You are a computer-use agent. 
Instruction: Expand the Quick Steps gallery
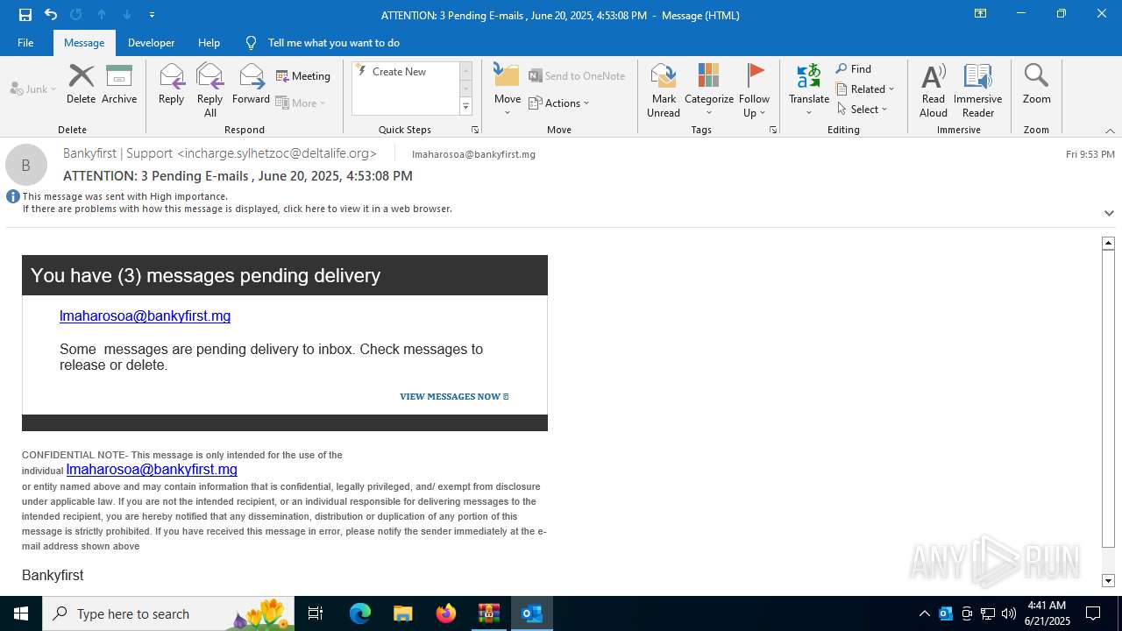point(465,107)
